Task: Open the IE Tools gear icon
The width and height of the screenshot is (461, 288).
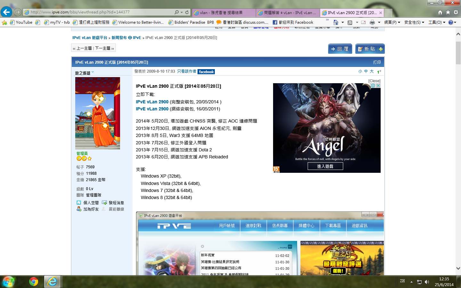Action: pyautogui.click(x=456, y=12)
